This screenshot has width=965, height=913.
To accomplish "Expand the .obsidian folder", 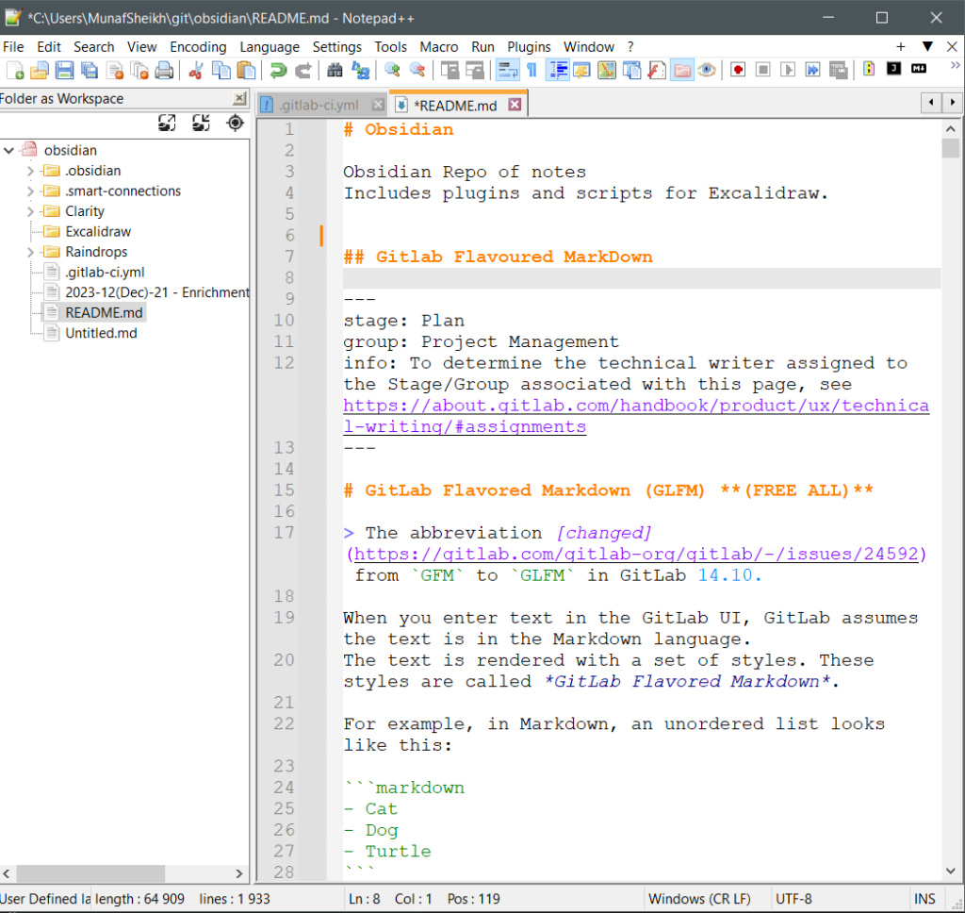I will click(30, 171).
